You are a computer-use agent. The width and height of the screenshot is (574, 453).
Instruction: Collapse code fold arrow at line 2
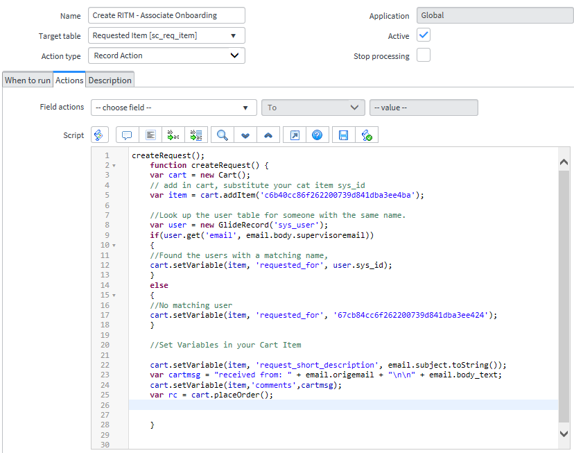point(112,166)
